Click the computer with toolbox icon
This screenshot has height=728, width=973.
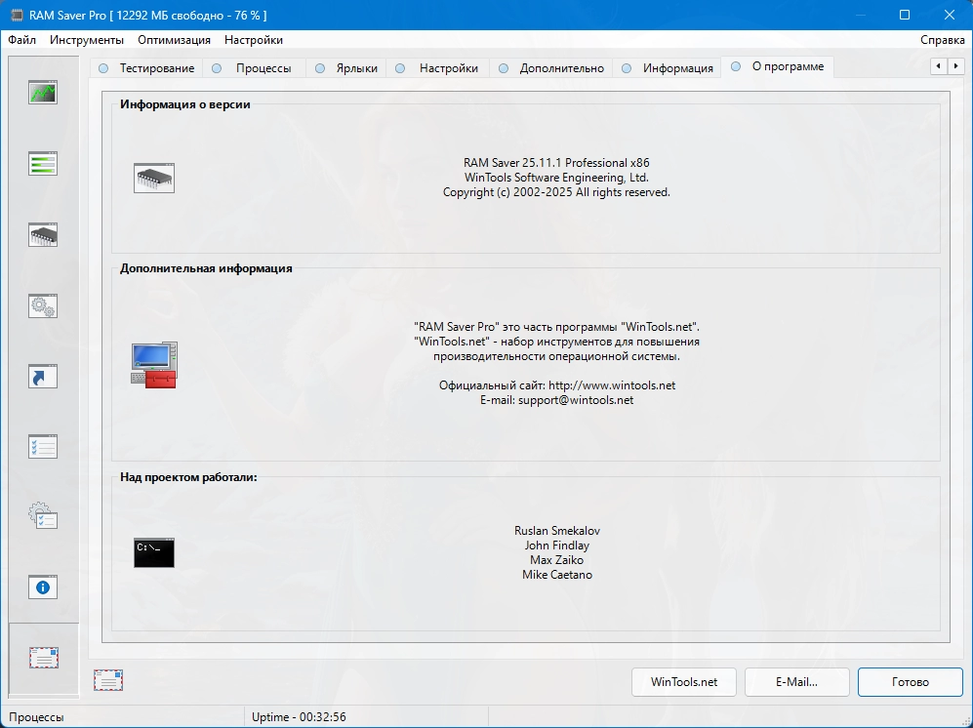[x=154, y=365]
